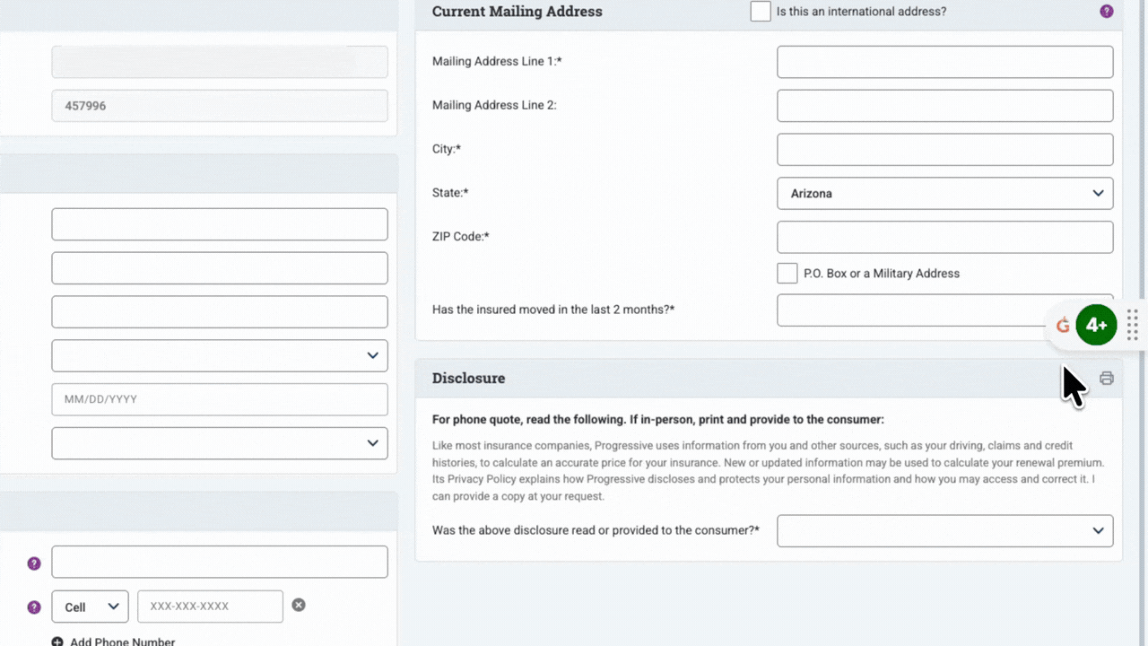Click the City text field

[944, 150]
